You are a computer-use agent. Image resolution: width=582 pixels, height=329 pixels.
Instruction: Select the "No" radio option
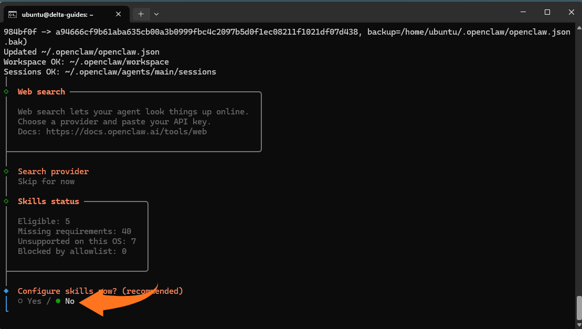point(58,301)
